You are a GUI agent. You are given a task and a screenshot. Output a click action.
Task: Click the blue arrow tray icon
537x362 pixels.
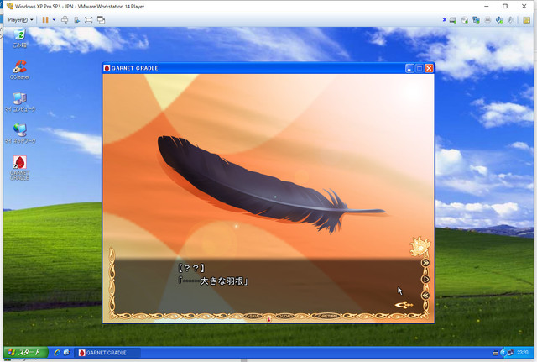pos(503,353)
